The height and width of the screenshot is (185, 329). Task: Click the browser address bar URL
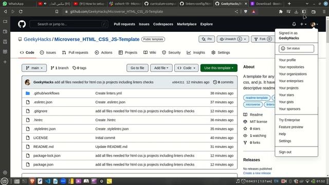point(117,11)
